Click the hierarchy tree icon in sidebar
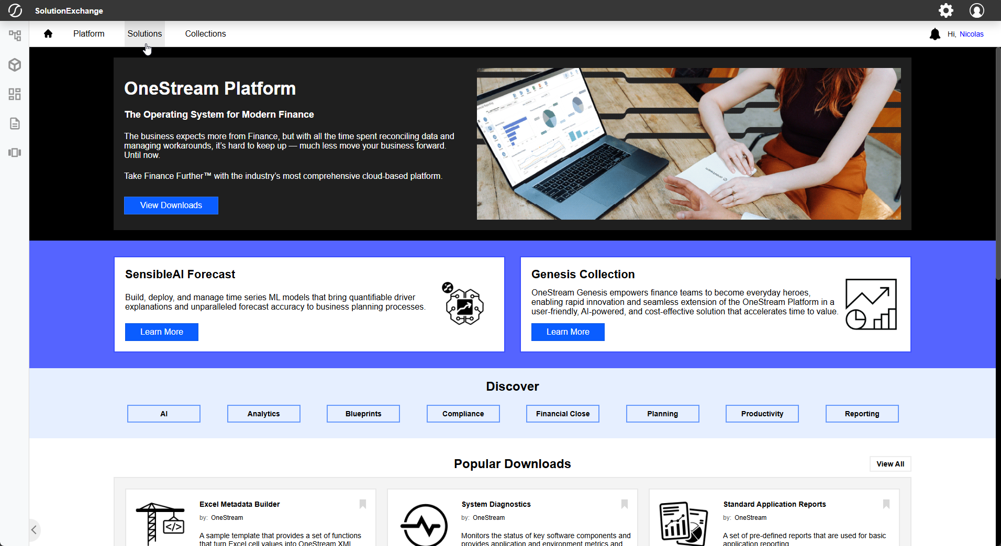The width and height of the screenshot is (1001, 546). [15, 36]
